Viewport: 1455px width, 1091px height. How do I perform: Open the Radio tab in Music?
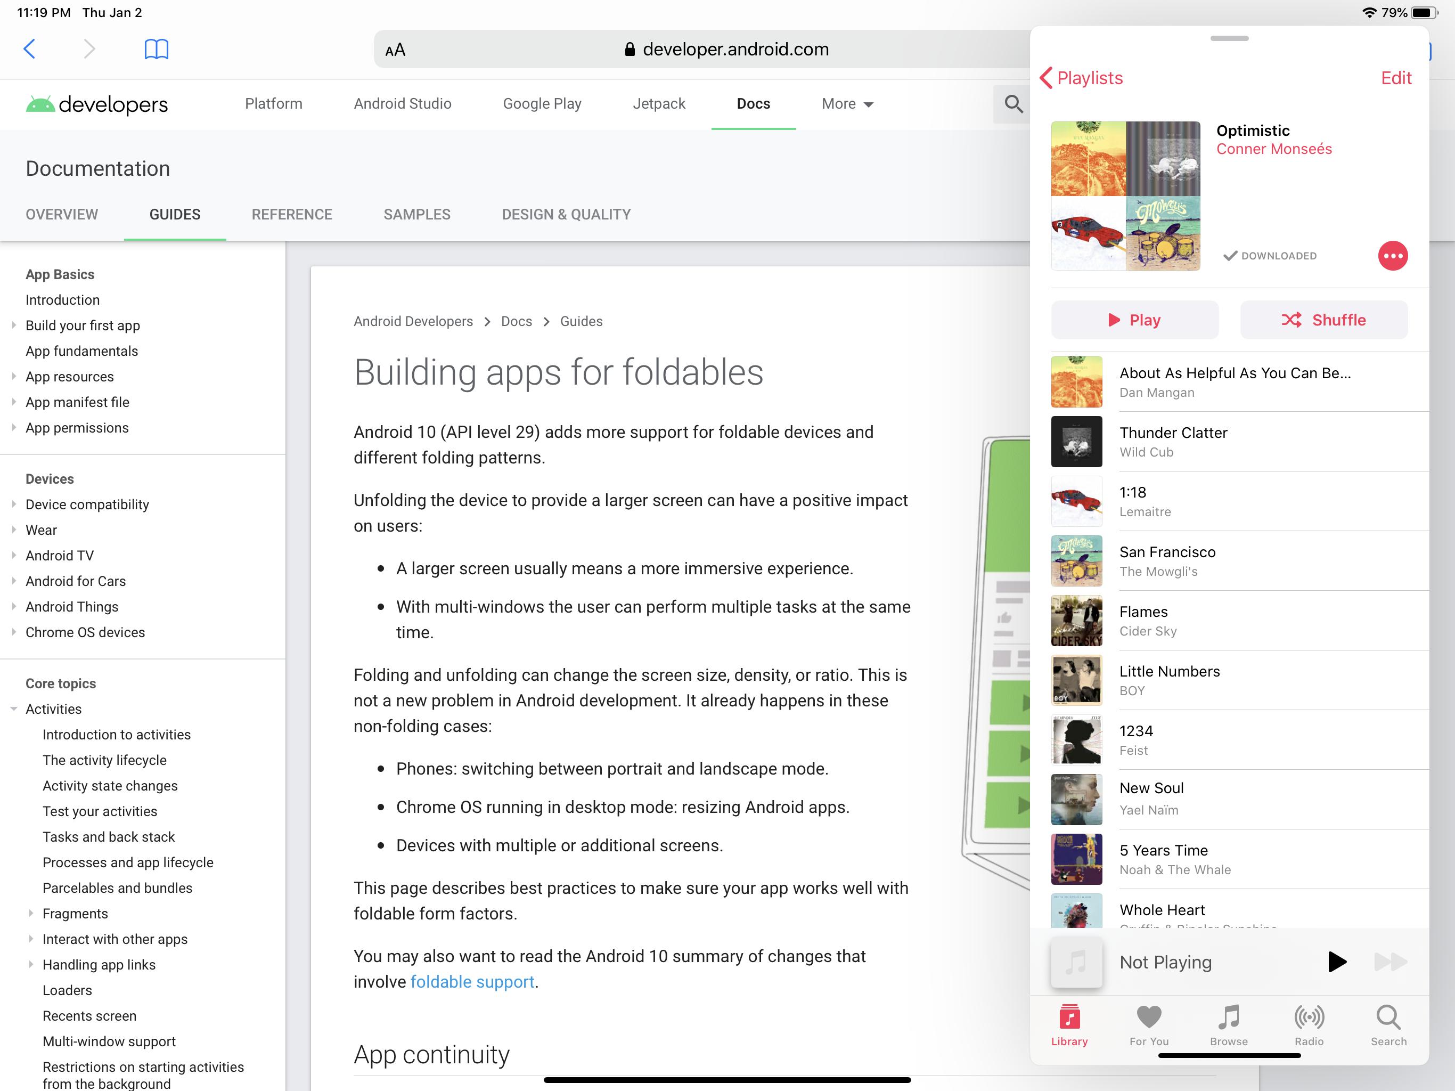tap(1309, 1025)
